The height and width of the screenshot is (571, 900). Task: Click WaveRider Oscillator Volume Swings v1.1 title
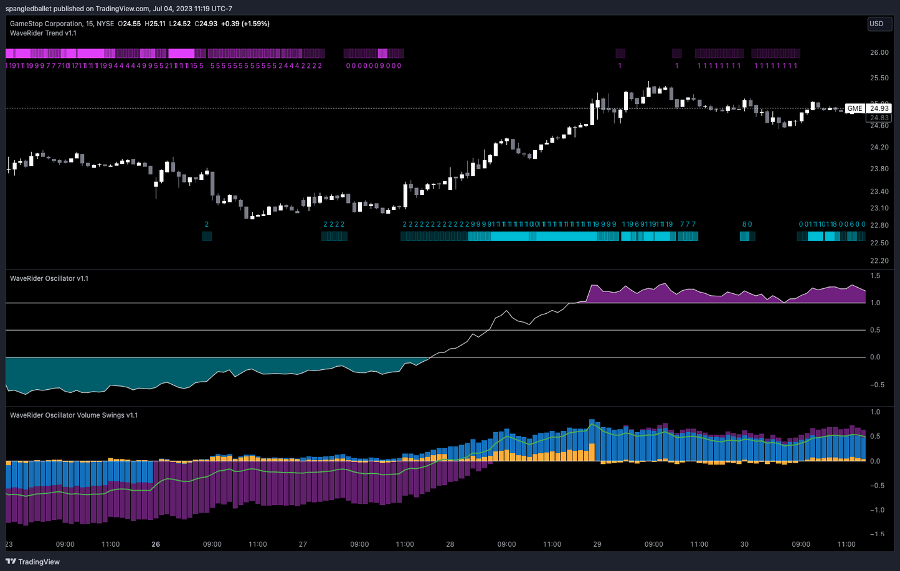(x=73, y=415)
